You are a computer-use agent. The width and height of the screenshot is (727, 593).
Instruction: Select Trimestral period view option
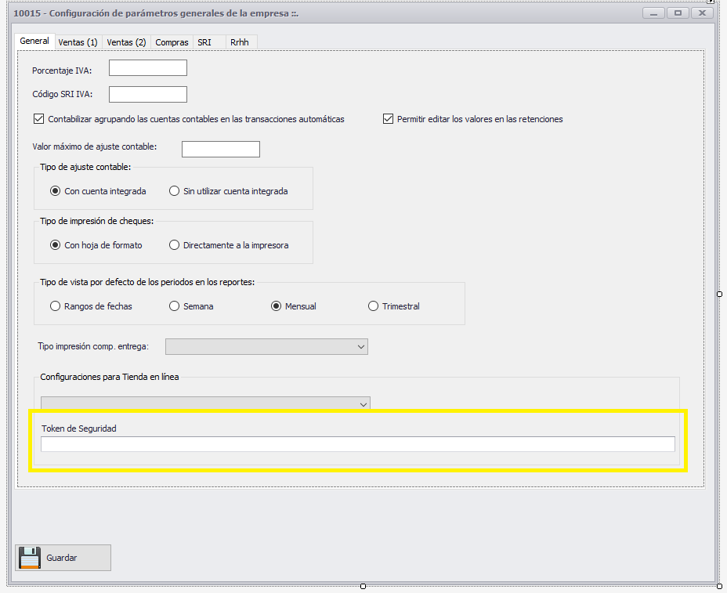374,306
